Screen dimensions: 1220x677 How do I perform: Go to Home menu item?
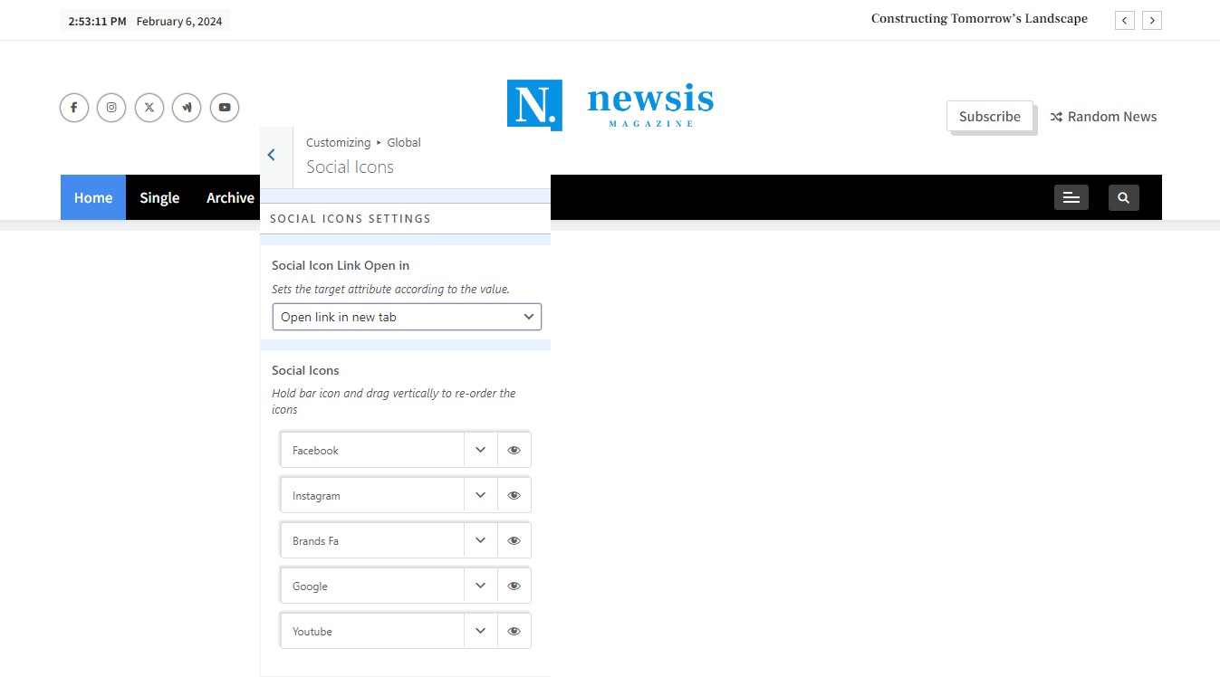[93, 197]
